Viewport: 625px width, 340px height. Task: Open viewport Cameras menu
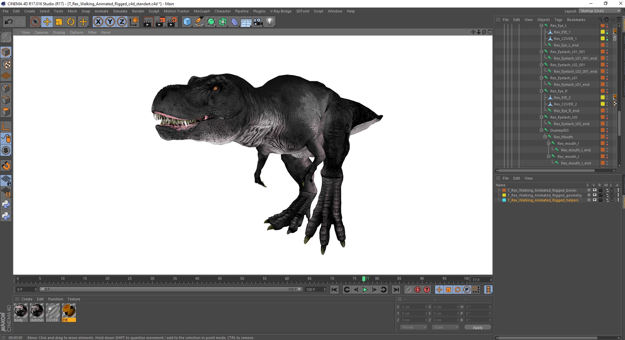coord(41,32)
